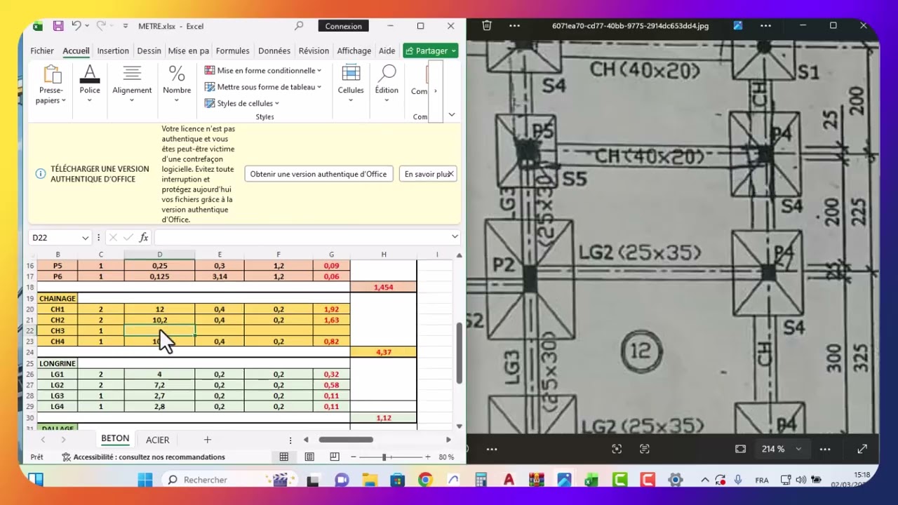Open the Presse-papiers group

[51, 85]
